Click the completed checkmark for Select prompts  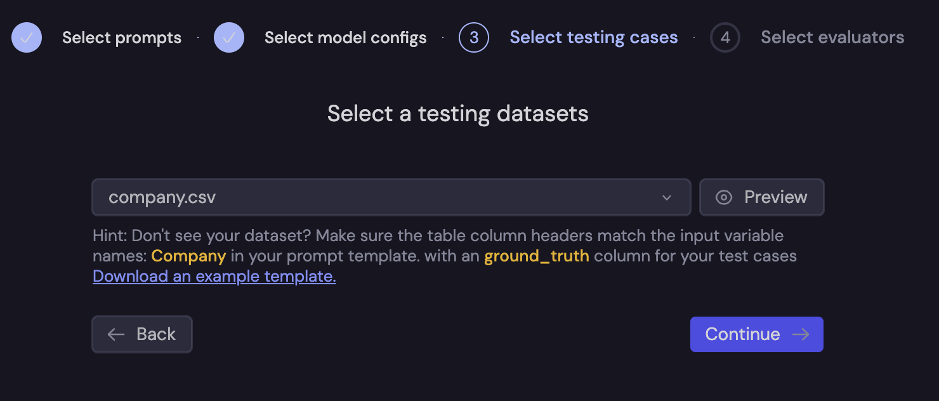26,37
